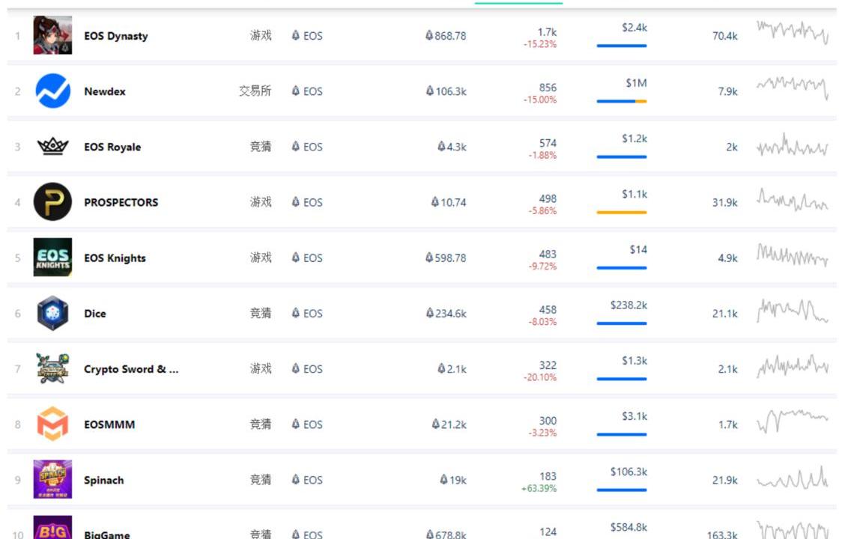Open the EOS Dynasty name link

click(x=116, y=36)
